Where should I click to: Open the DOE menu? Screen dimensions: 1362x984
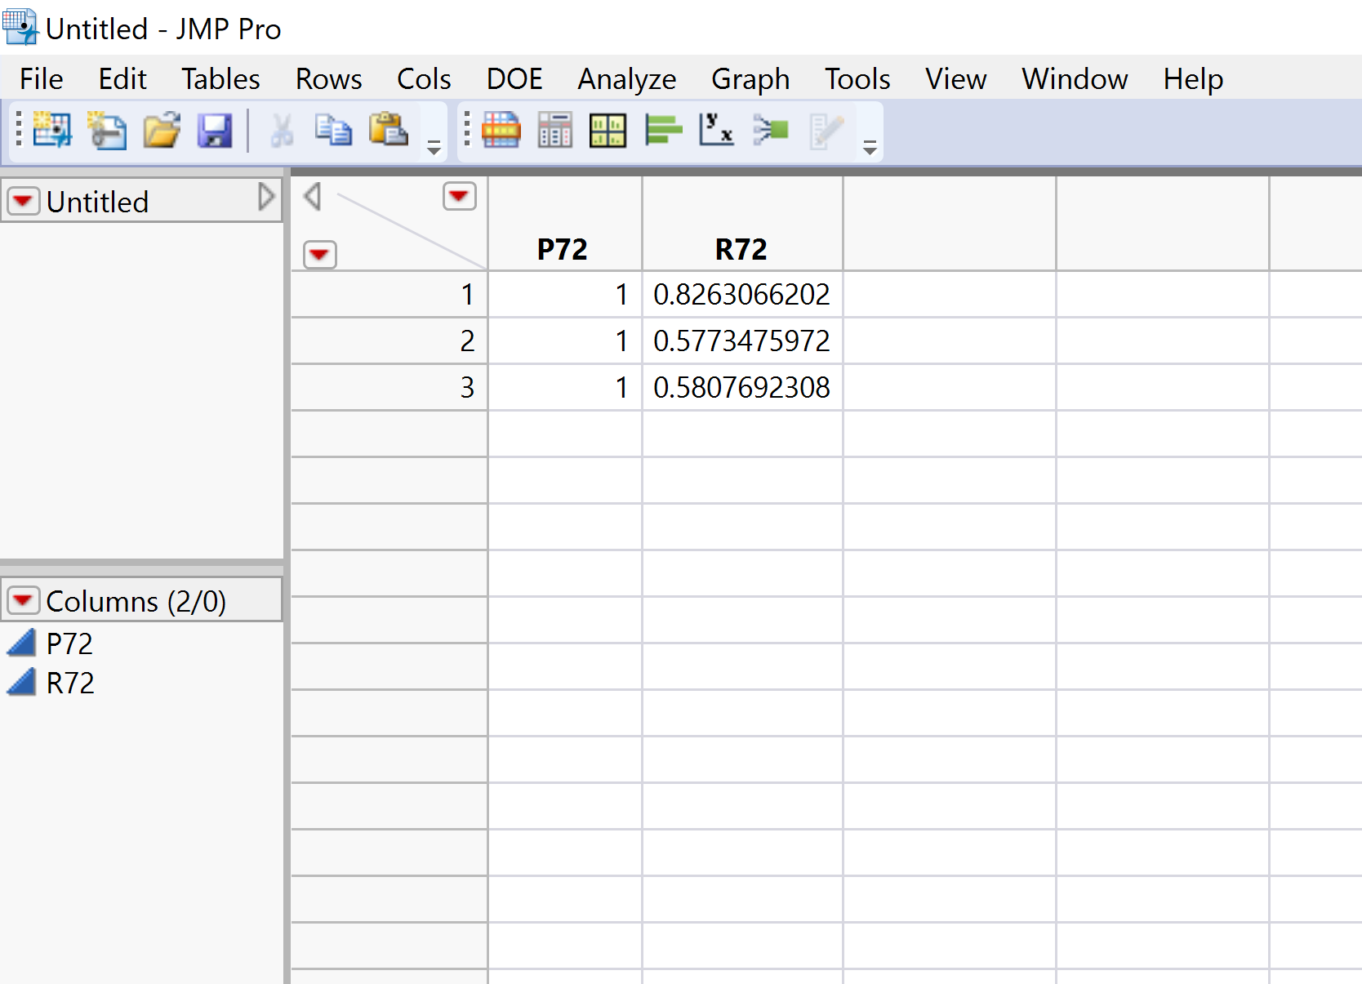pos(514,78)
